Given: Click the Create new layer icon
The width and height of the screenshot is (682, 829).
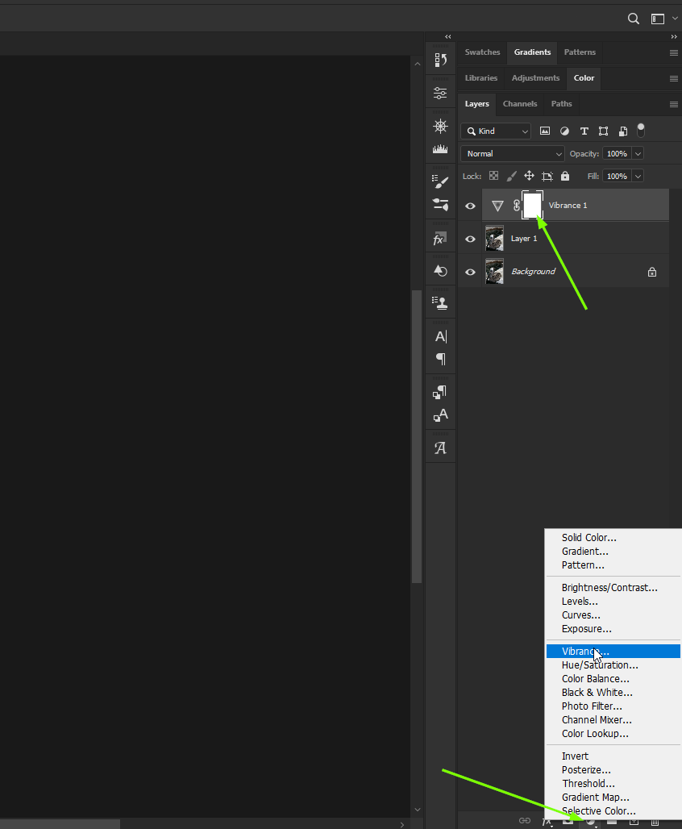Looking at the screenshot, I should click(x=635, y=823).
